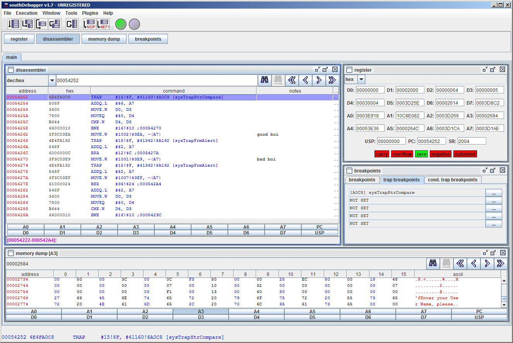Click the ellipsis button for the sysTrapStrCompare breakpoint
The height and width of the screenshot is (343, 513).
(494, 193)
